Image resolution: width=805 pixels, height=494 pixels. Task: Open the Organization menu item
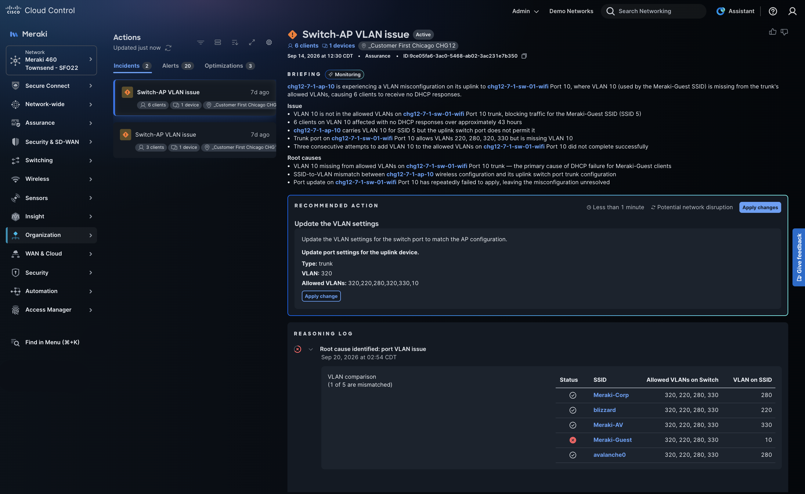[51, 235]
